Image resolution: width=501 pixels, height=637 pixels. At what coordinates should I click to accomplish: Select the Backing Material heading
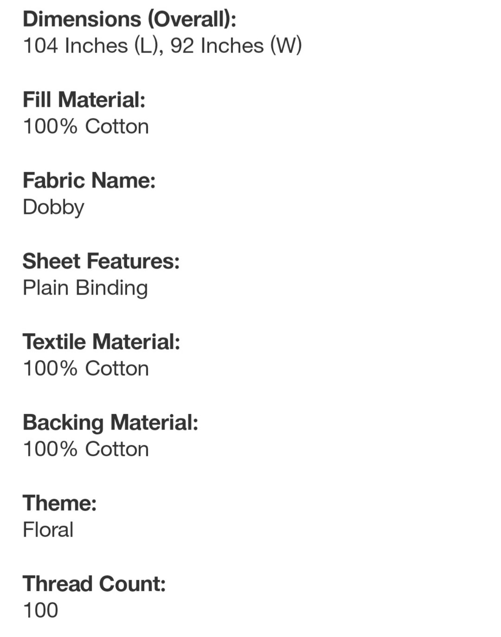pos(110,423)
